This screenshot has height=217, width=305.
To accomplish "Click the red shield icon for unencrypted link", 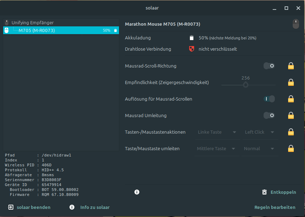I will (192, 49).
